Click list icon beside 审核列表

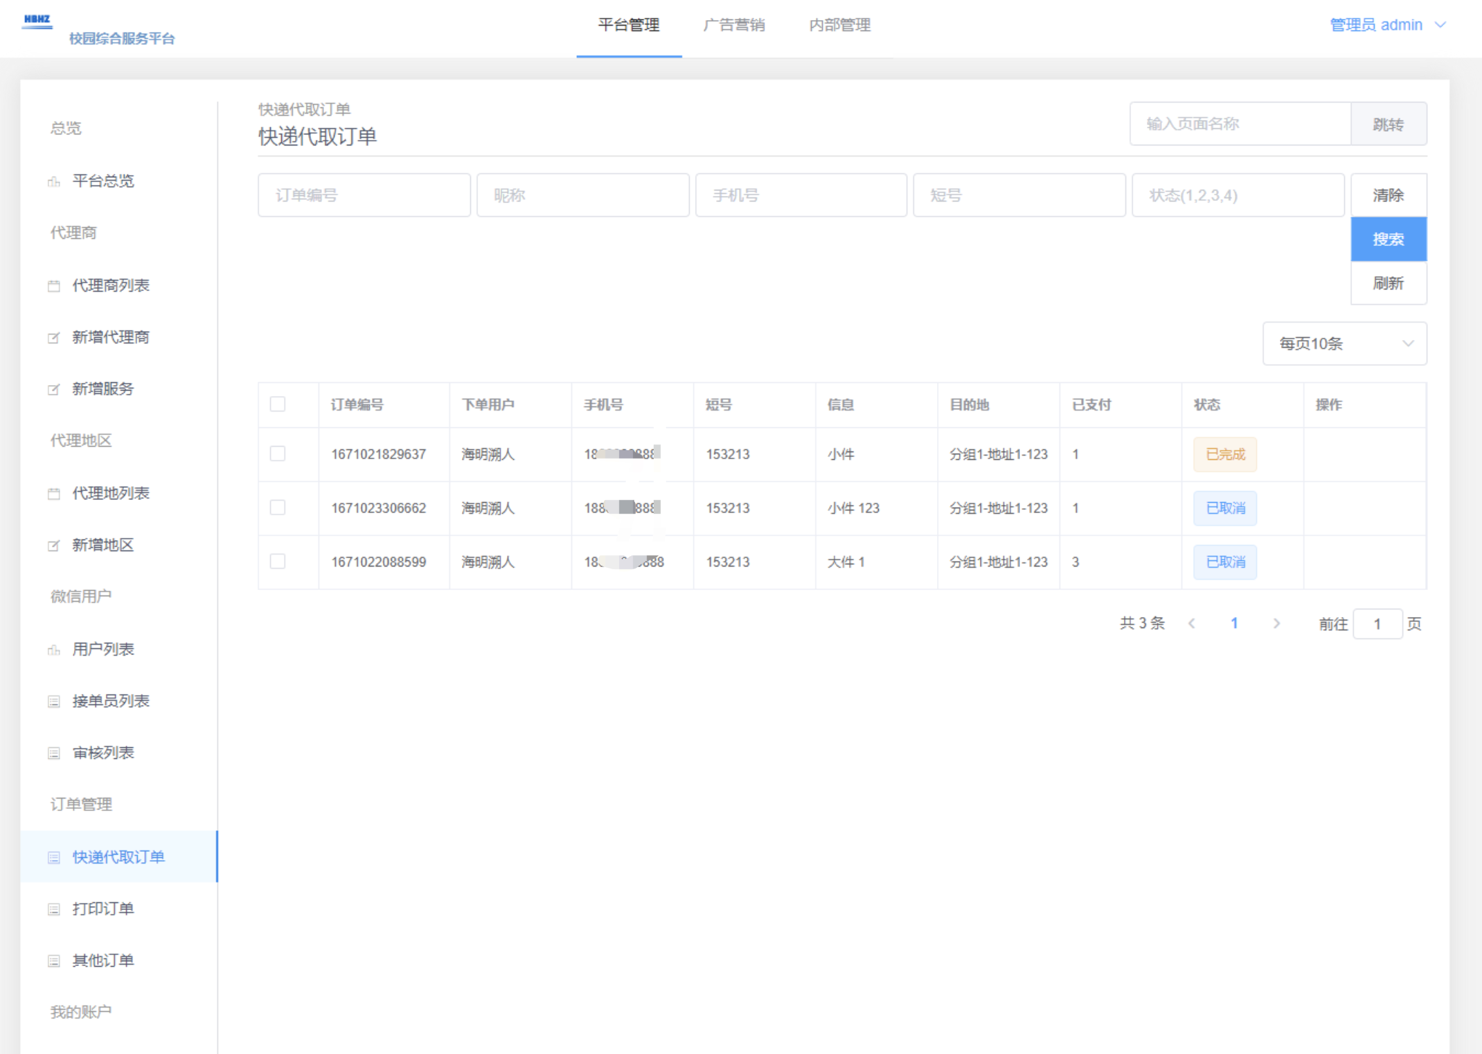[54, 753]
